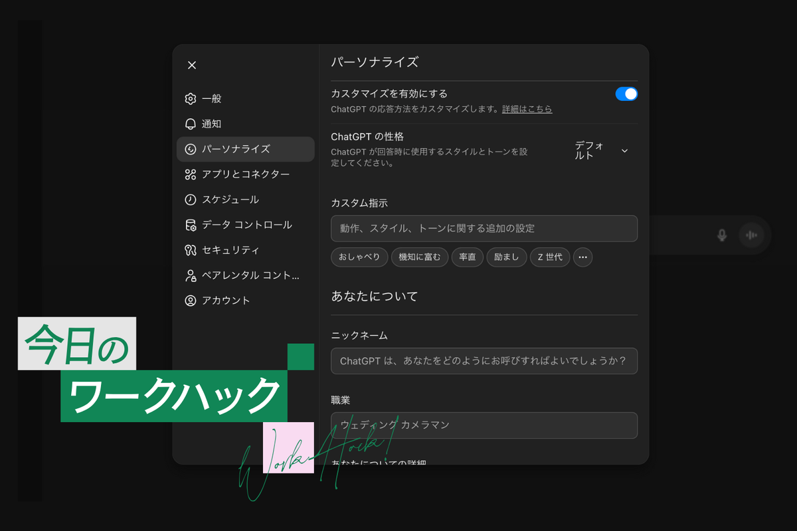Open the データ コントロール settings section
This screenshot has height=531, width=797.
(x=191, y=224)
